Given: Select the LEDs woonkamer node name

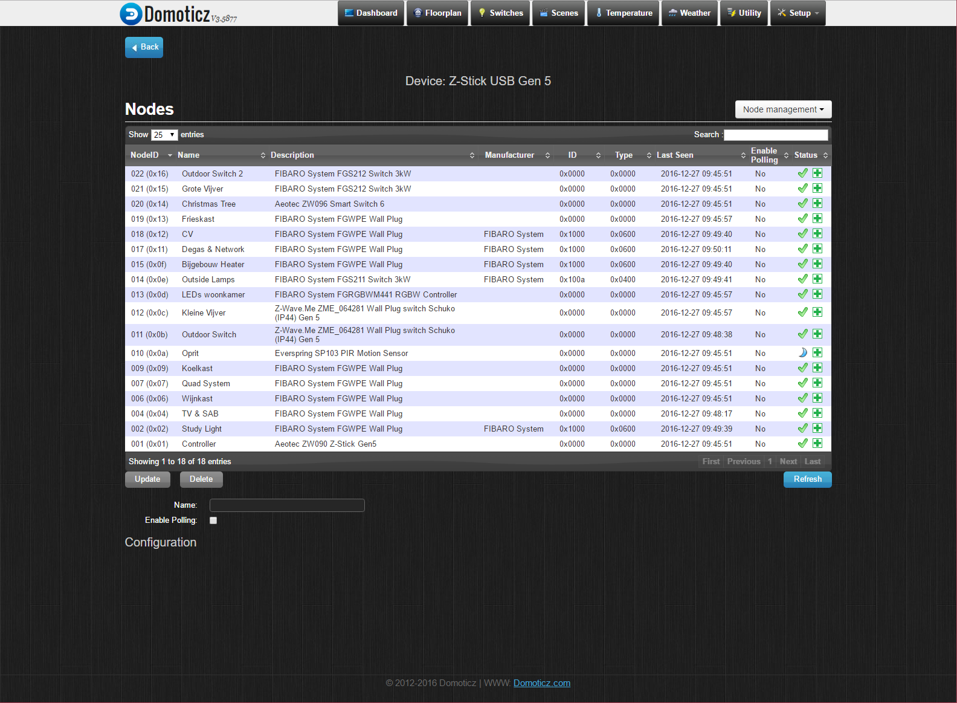Looking at the screenshot, I should coord(213,294).
